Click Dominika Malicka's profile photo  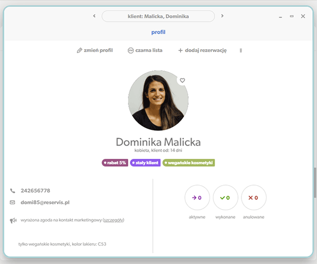pos(158,101)
